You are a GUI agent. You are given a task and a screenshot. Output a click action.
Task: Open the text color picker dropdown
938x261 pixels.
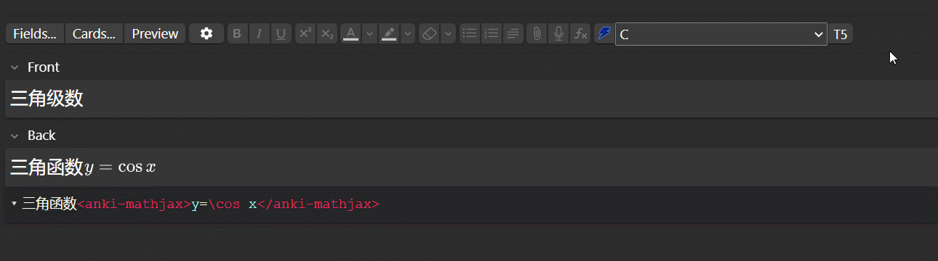[x=369, y=33]
